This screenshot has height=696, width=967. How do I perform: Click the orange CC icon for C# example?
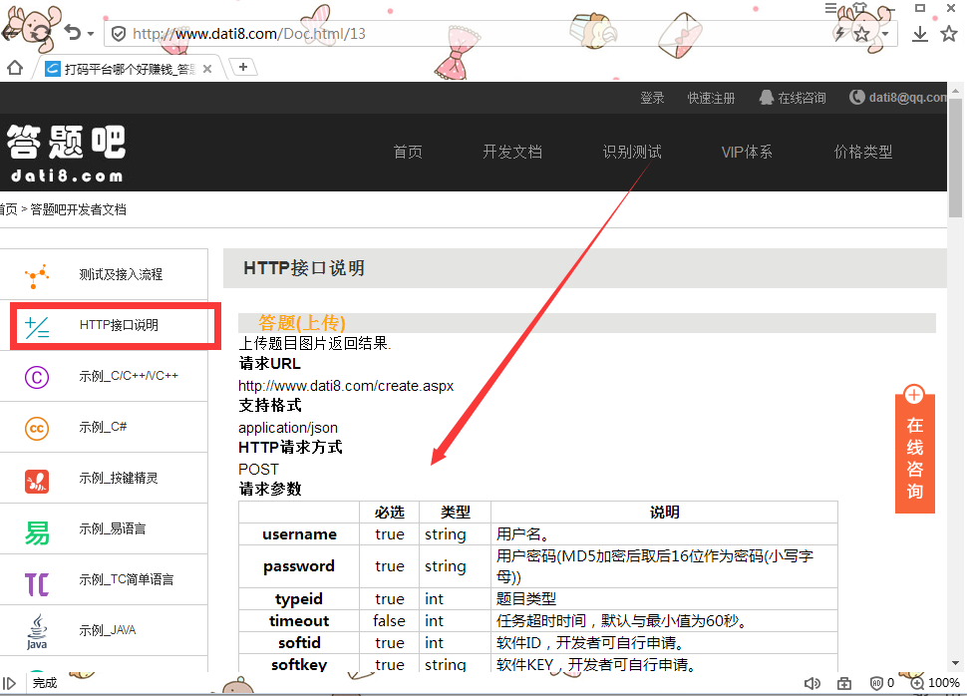36,428
